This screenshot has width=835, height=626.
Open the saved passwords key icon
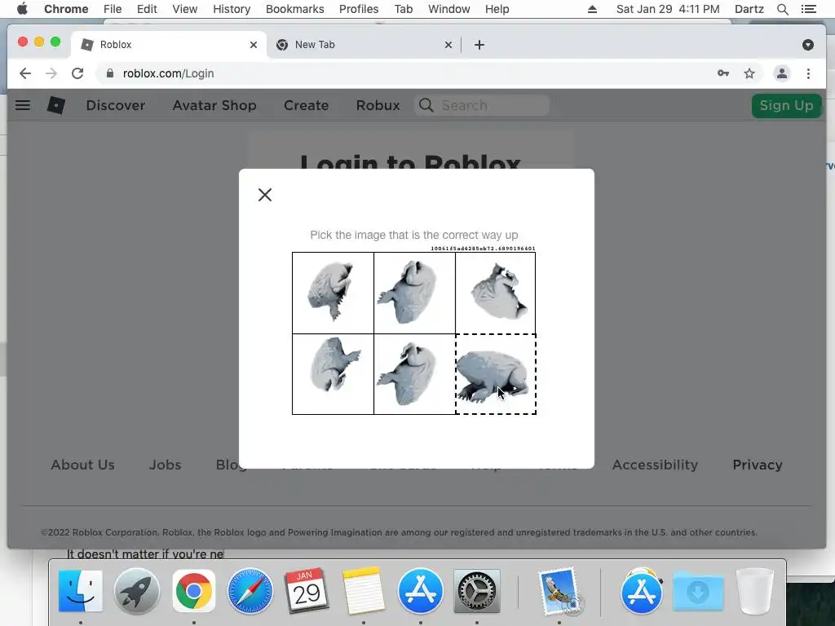723,73
